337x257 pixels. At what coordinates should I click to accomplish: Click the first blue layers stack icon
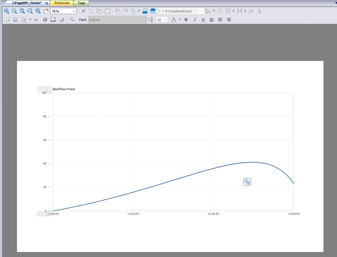(145, 11)
